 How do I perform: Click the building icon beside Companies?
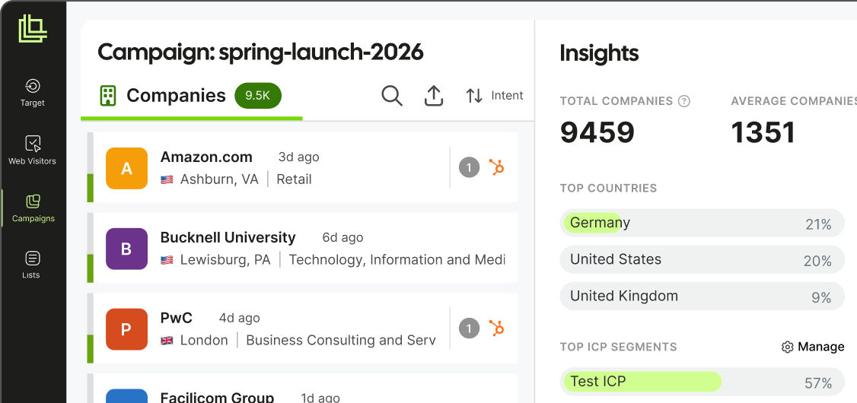pos(108,96)
